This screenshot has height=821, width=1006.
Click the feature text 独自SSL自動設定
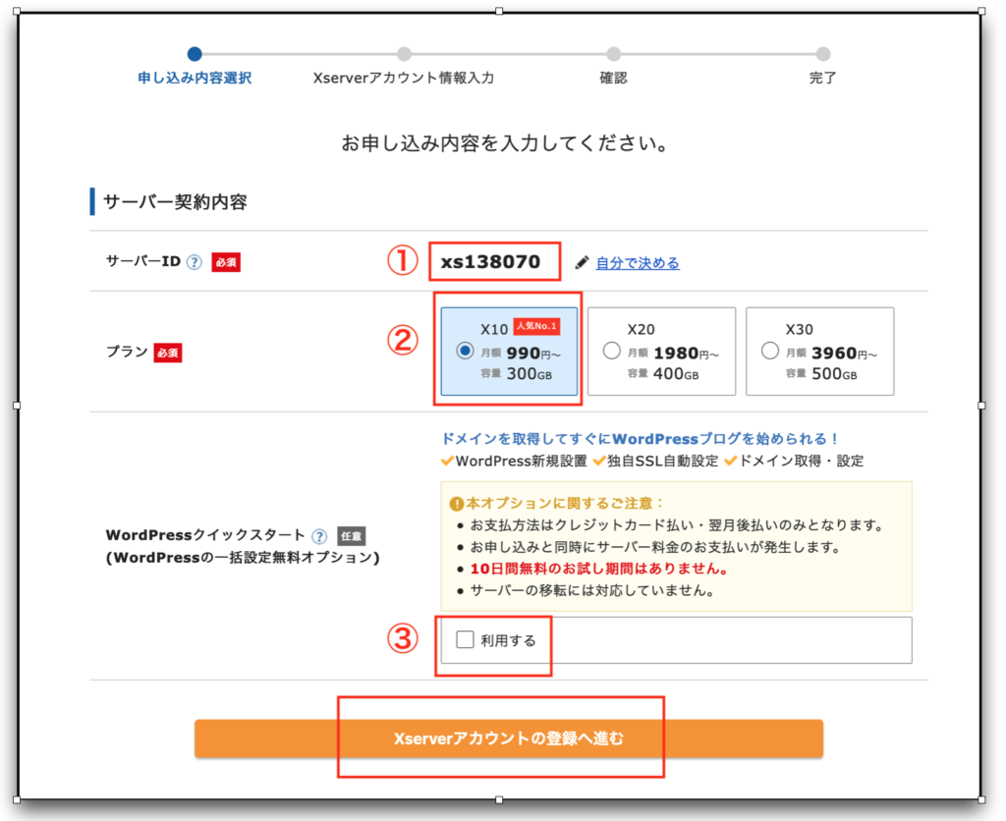pos(663,462)
